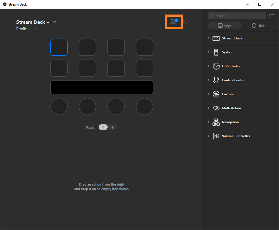This screenshot has width=279, height=230.
Task: Click the Volume Controller label
Action: (x=236, y=136)
